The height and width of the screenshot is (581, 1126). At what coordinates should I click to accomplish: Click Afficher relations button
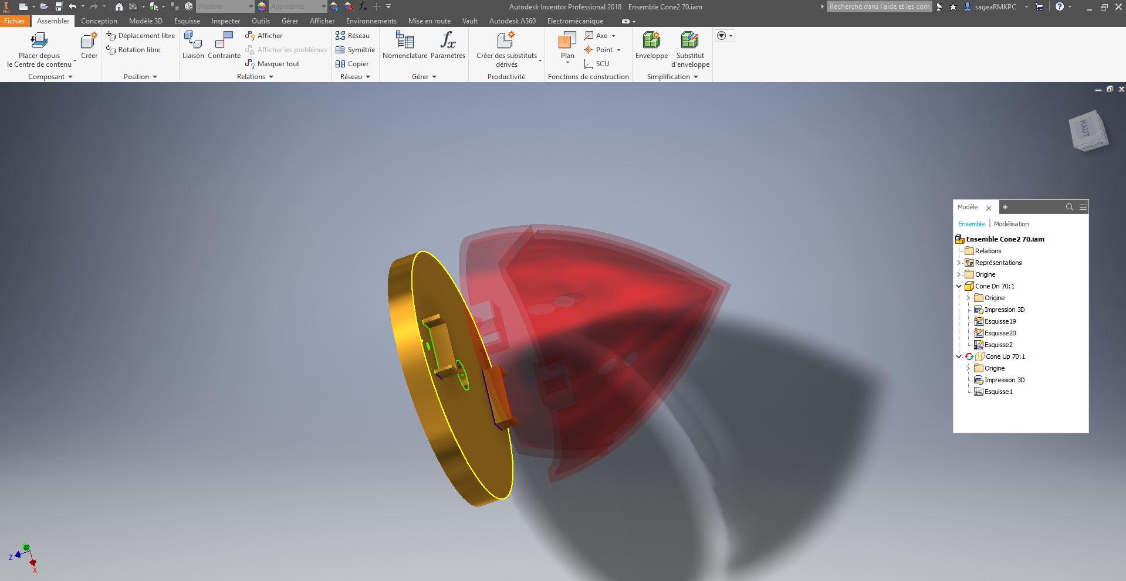point(263,36)
